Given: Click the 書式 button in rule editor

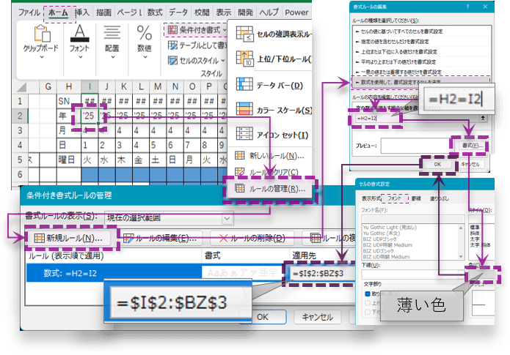Looking at the screenshot, I should (473, 146).
